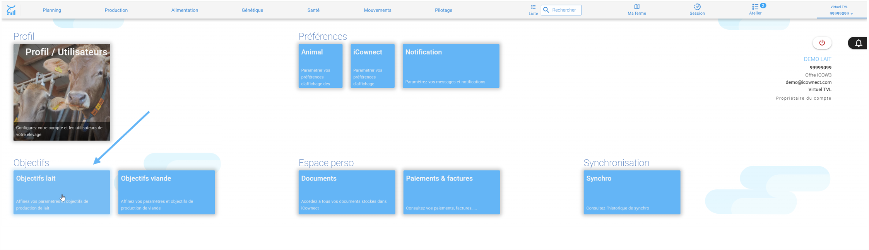
Task: Click the Synchronisation section heading
Action: point(616,163)
